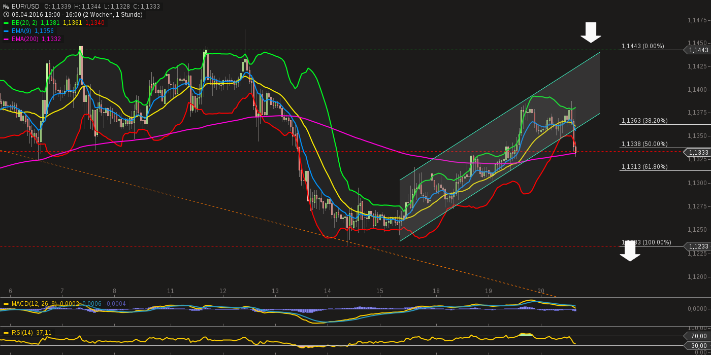Click the chart icon beside EUR/USD
711x355 pixels.
pos(6,7)
